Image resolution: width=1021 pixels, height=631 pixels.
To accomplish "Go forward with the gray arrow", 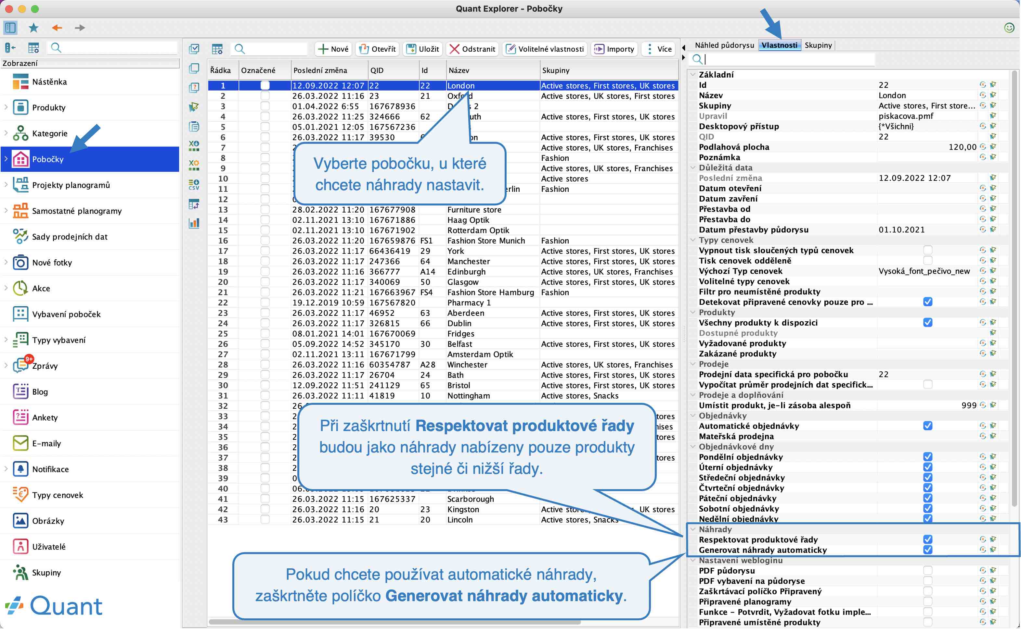I will click(x=80, y=28).
